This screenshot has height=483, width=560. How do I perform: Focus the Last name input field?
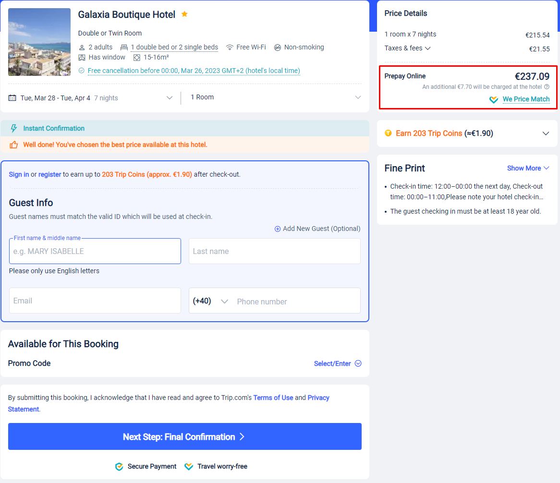pyautogui.click(x=274, y=251)
